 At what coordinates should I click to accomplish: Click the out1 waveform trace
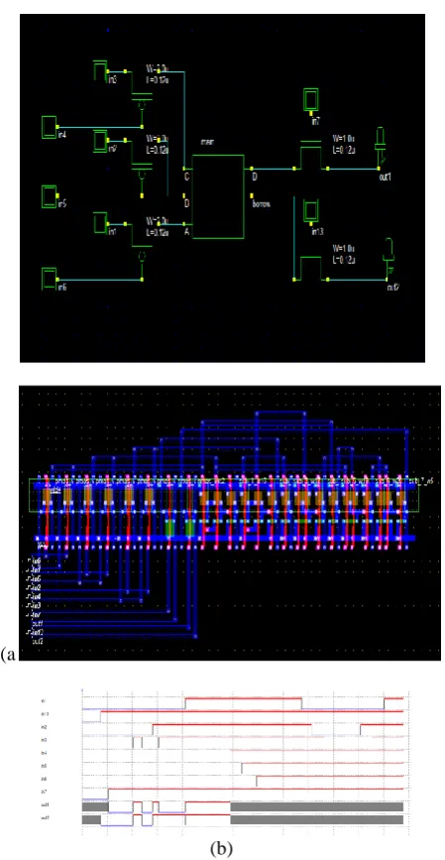pos(243,806)
